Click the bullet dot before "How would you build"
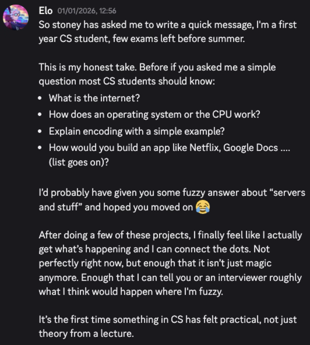Viewport: 310px width, 345px height. click(x=40, y=148)
